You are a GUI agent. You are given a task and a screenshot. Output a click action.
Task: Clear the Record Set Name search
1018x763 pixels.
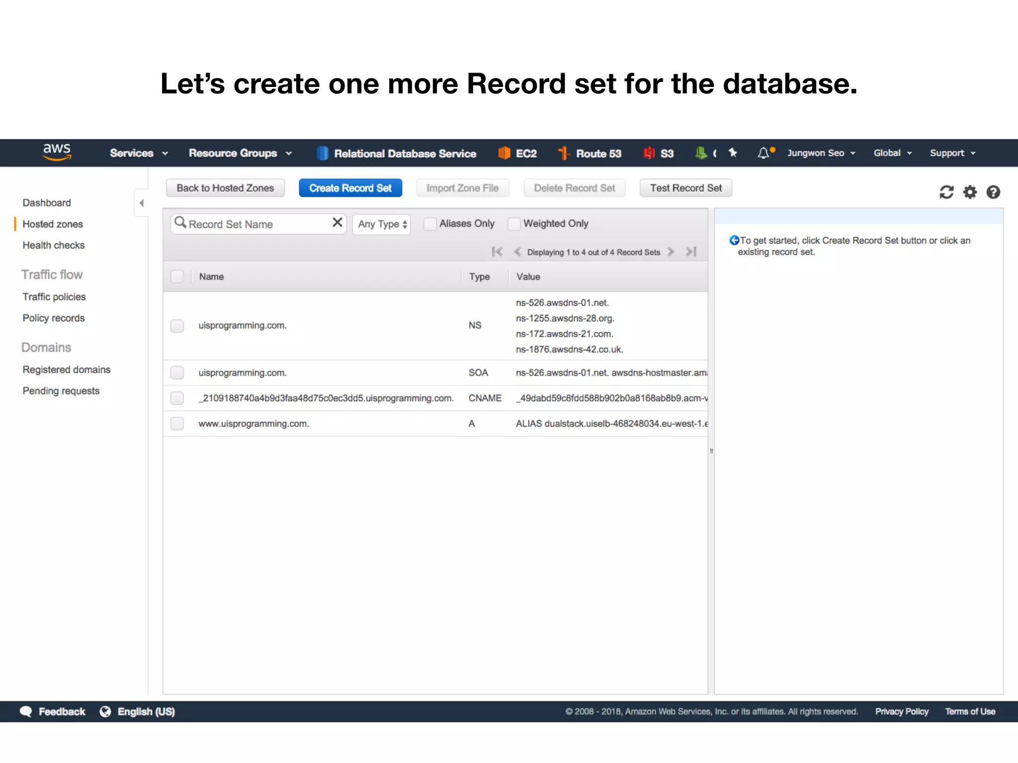coord(337,223)
